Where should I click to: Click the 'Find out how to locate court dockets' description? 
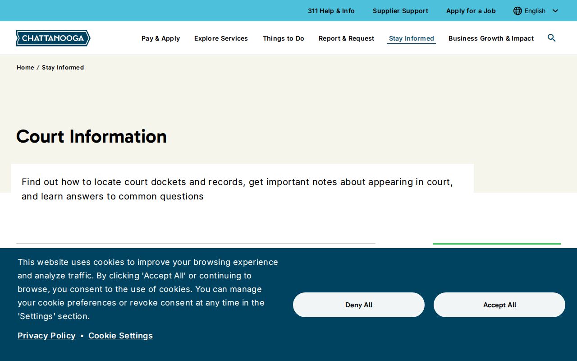(x=237, y=189)
